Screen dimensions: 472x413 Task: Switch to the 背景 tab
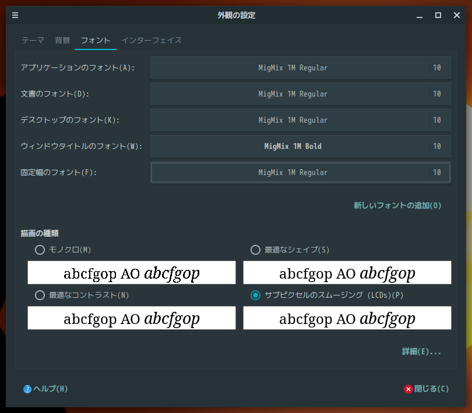coord(62,40)
